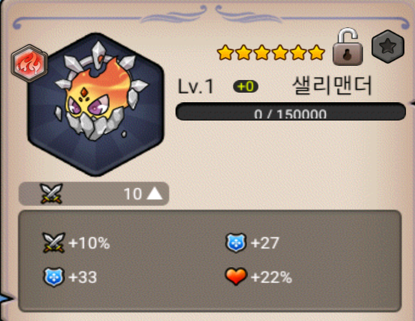The image size is (415, 321).
Task: Click the +22% health bonus text
Action: (x=271, y=277)
